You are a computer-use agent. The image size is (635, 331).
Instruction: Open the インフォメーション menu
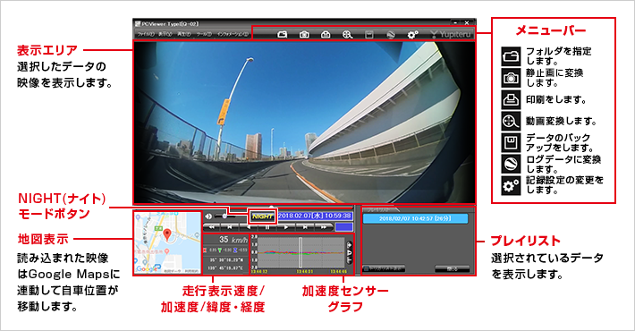[233, 34]
